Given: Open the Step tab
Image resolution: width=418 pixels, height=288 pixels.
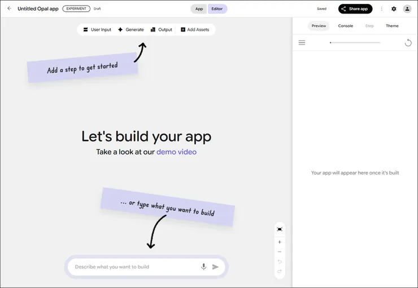Looking at the screenshot, I should 369,26.
